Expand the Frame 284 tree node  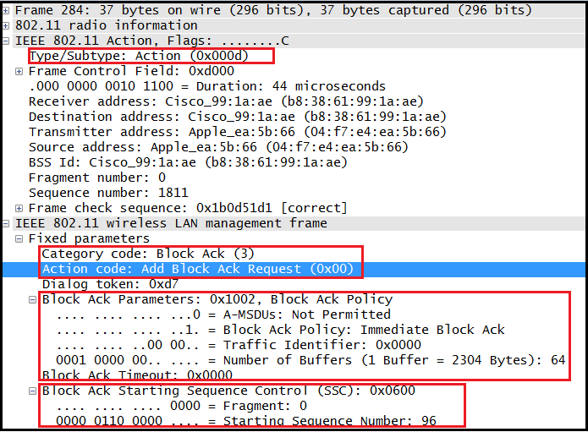[x=7, y=10]
